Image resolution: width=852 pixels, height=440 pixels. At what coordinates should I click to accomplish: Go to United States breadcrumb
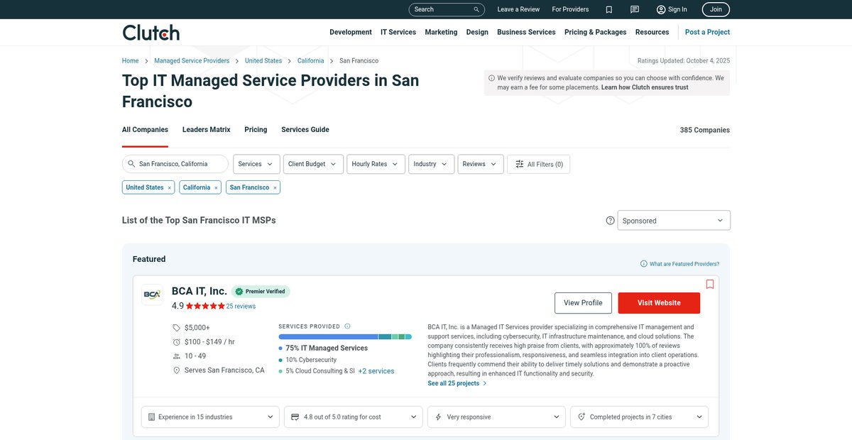coord(263,61)
